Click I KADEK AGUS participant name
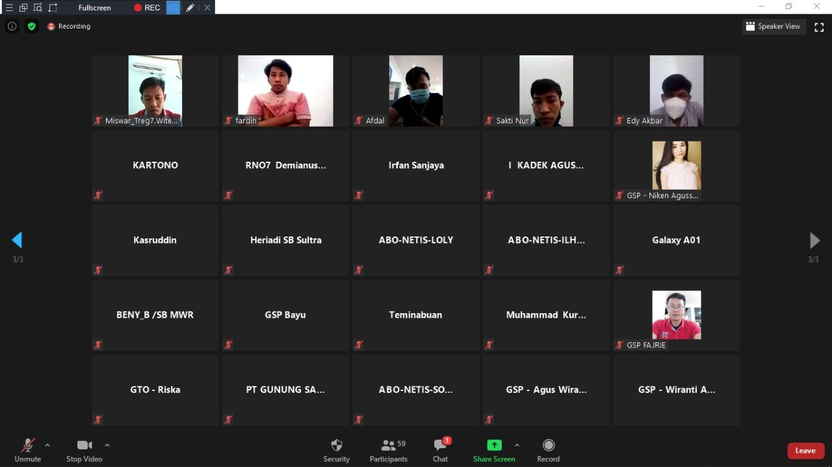The image size is (832, 467). click(546, 165)
